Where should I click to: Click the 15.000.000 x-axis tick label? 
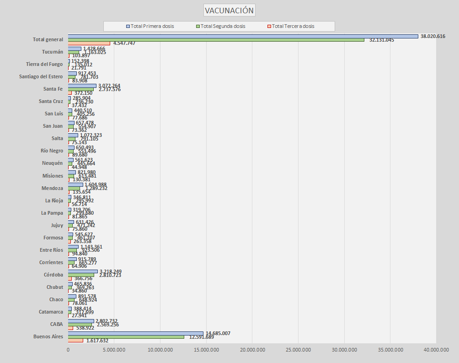206,350
